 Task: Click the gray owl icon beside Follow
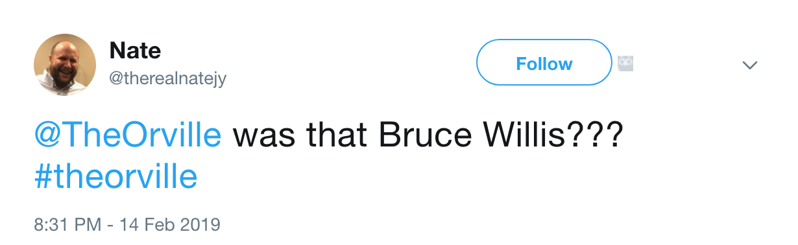coord(625,64)
